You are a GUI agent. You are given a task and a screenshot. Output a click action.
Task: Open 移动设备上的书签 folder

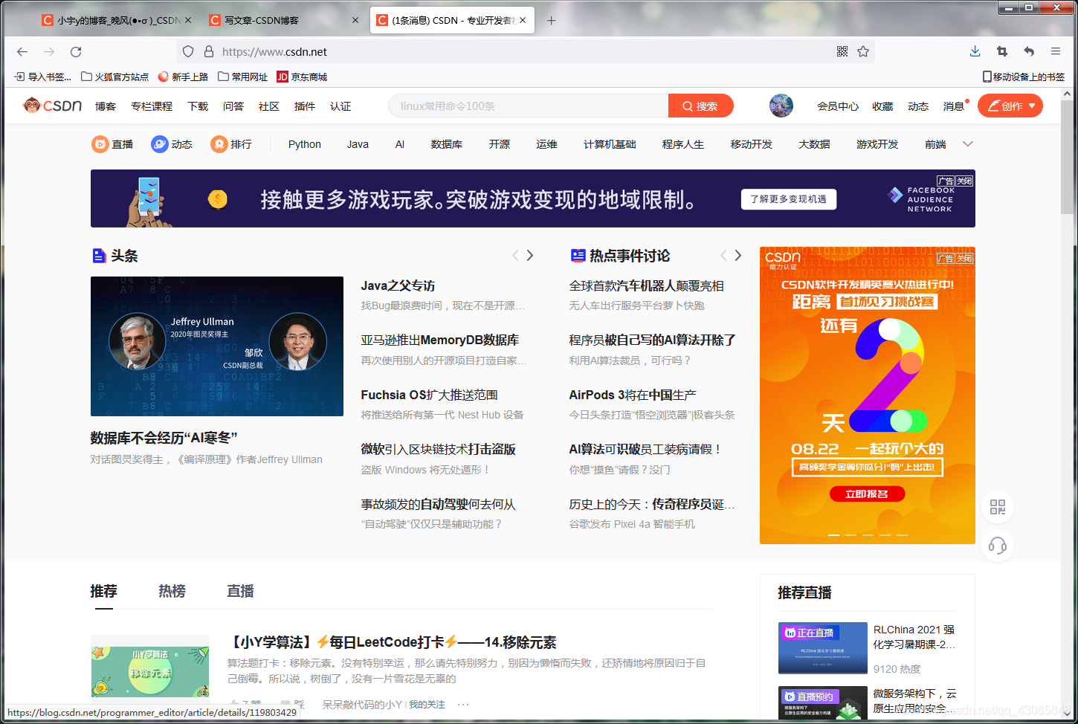(1024, 77)
